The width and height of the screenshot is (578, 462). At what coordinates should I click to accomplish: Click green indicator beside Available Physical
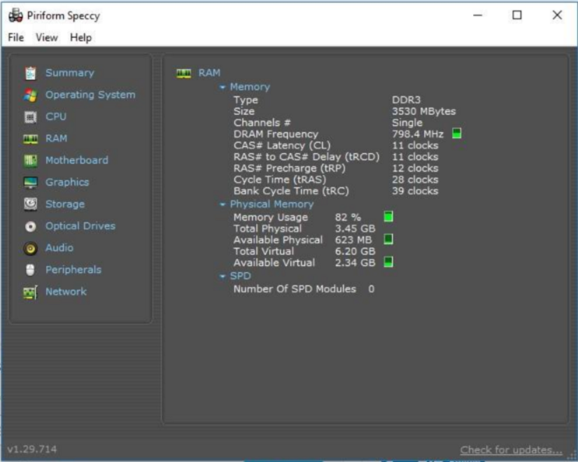pyautogui.click(x=388, y=239)
